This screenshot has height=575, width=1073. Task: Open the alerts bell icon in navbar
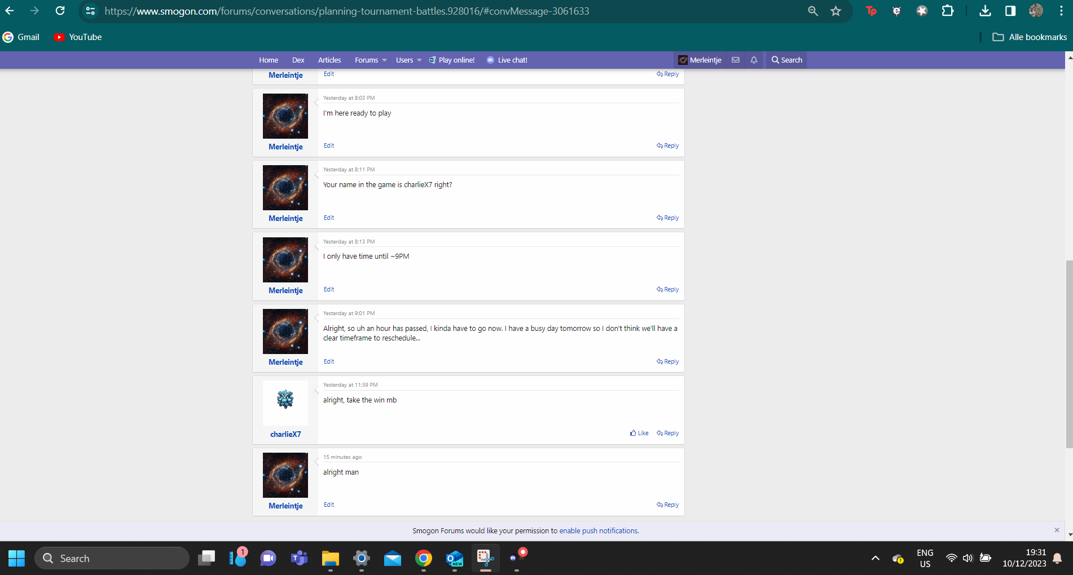(754, 60)
